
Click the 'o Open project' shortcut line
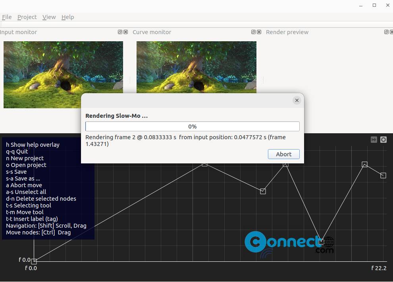pyautogui.click(x=26, y=165)
